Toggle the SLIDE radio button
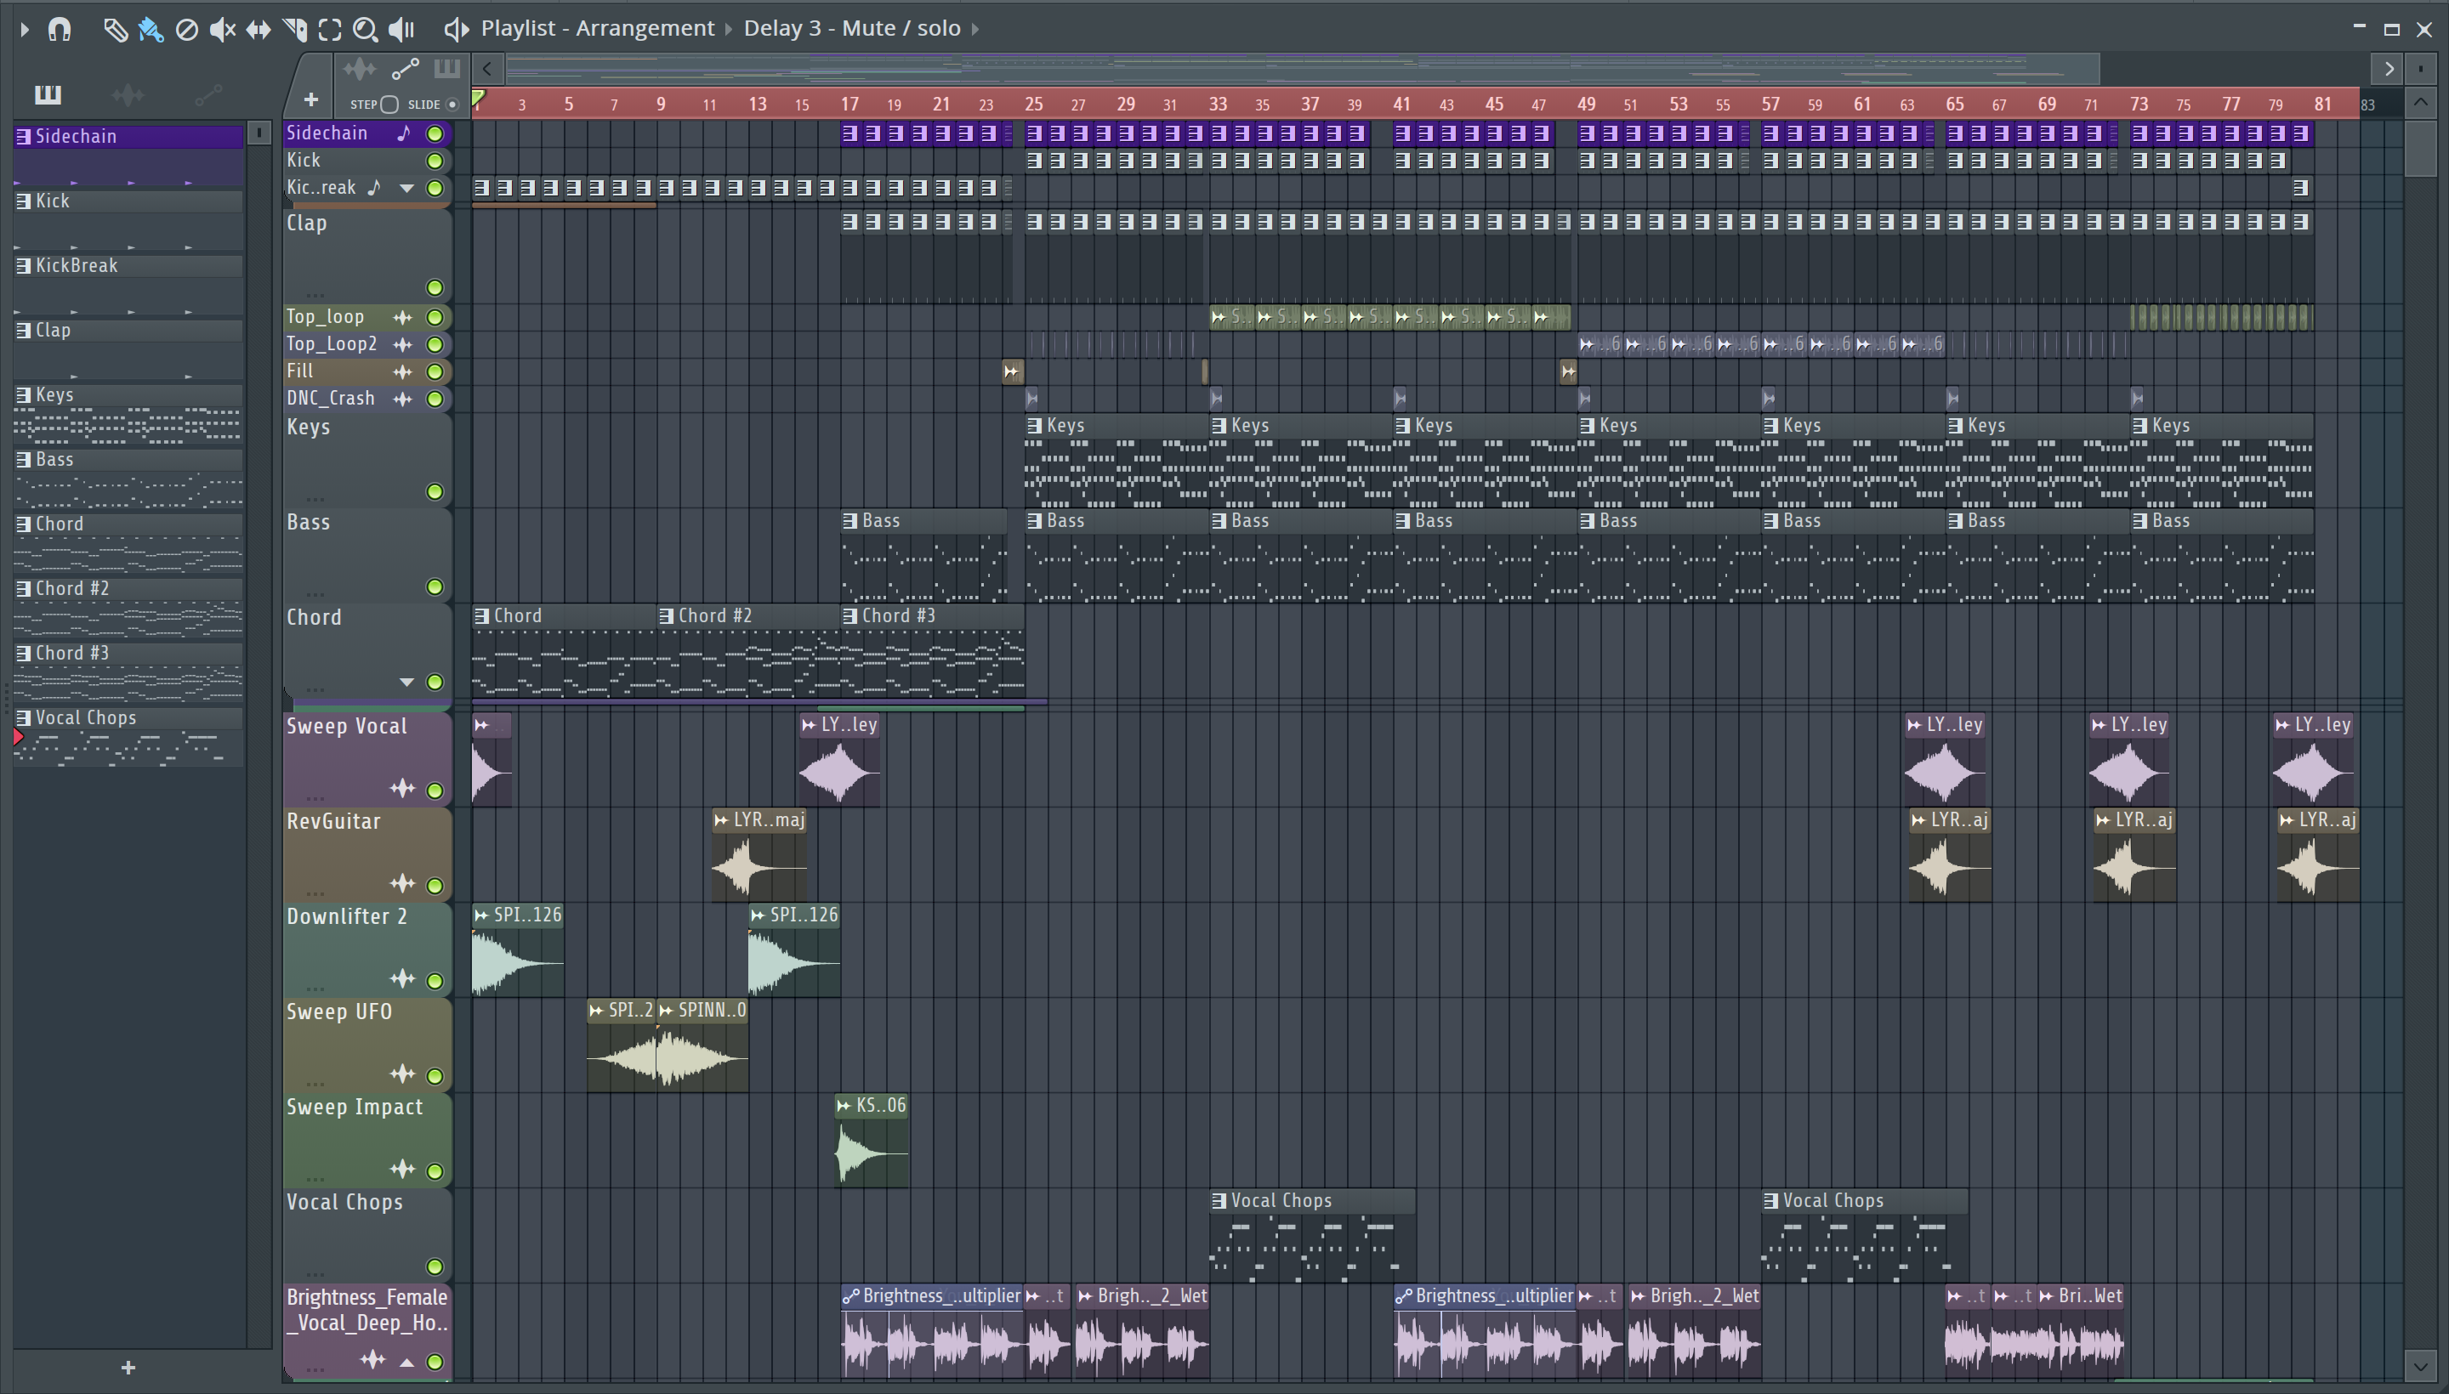Screen dimensions: 2449x1394 [452, 105]
